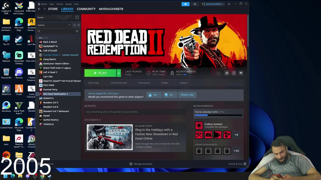Go forward with the navigation arrow
The height and width of the screenshot is (180, 321).
tap(44, 9)
